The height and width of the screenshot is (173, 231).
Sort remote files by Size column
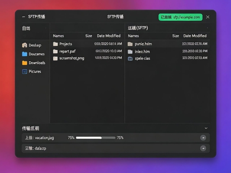coord(176,36)
